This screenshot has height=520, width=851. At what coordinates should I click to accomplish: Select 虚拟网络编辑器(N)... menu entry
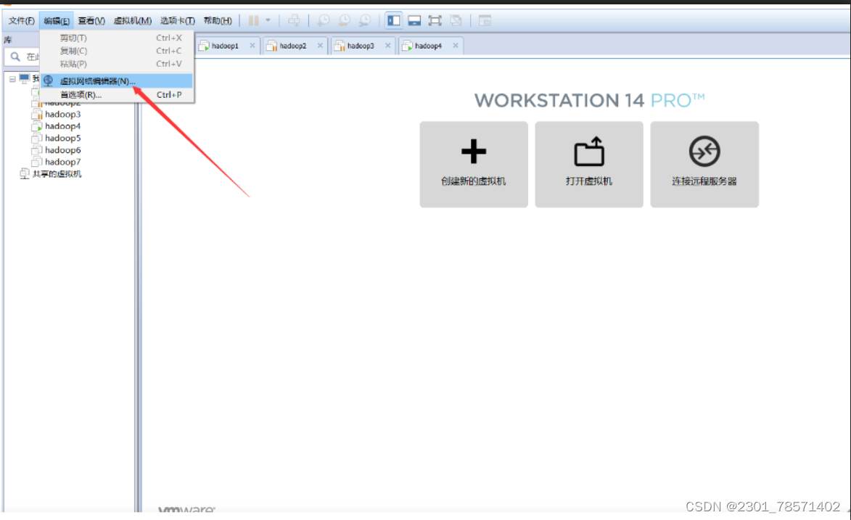tap(117, 81)
